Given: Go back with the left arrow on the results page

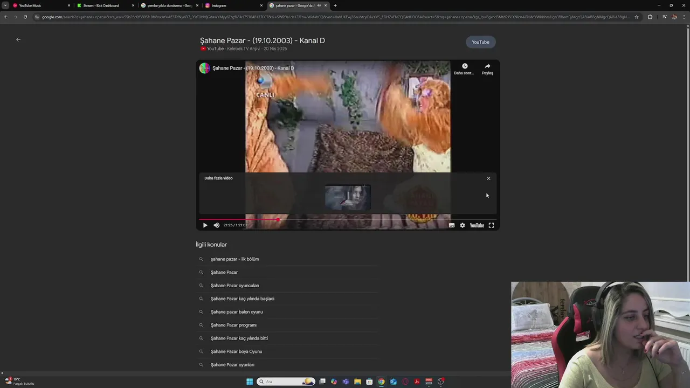Looking at the screenshot, I should 18,39.
